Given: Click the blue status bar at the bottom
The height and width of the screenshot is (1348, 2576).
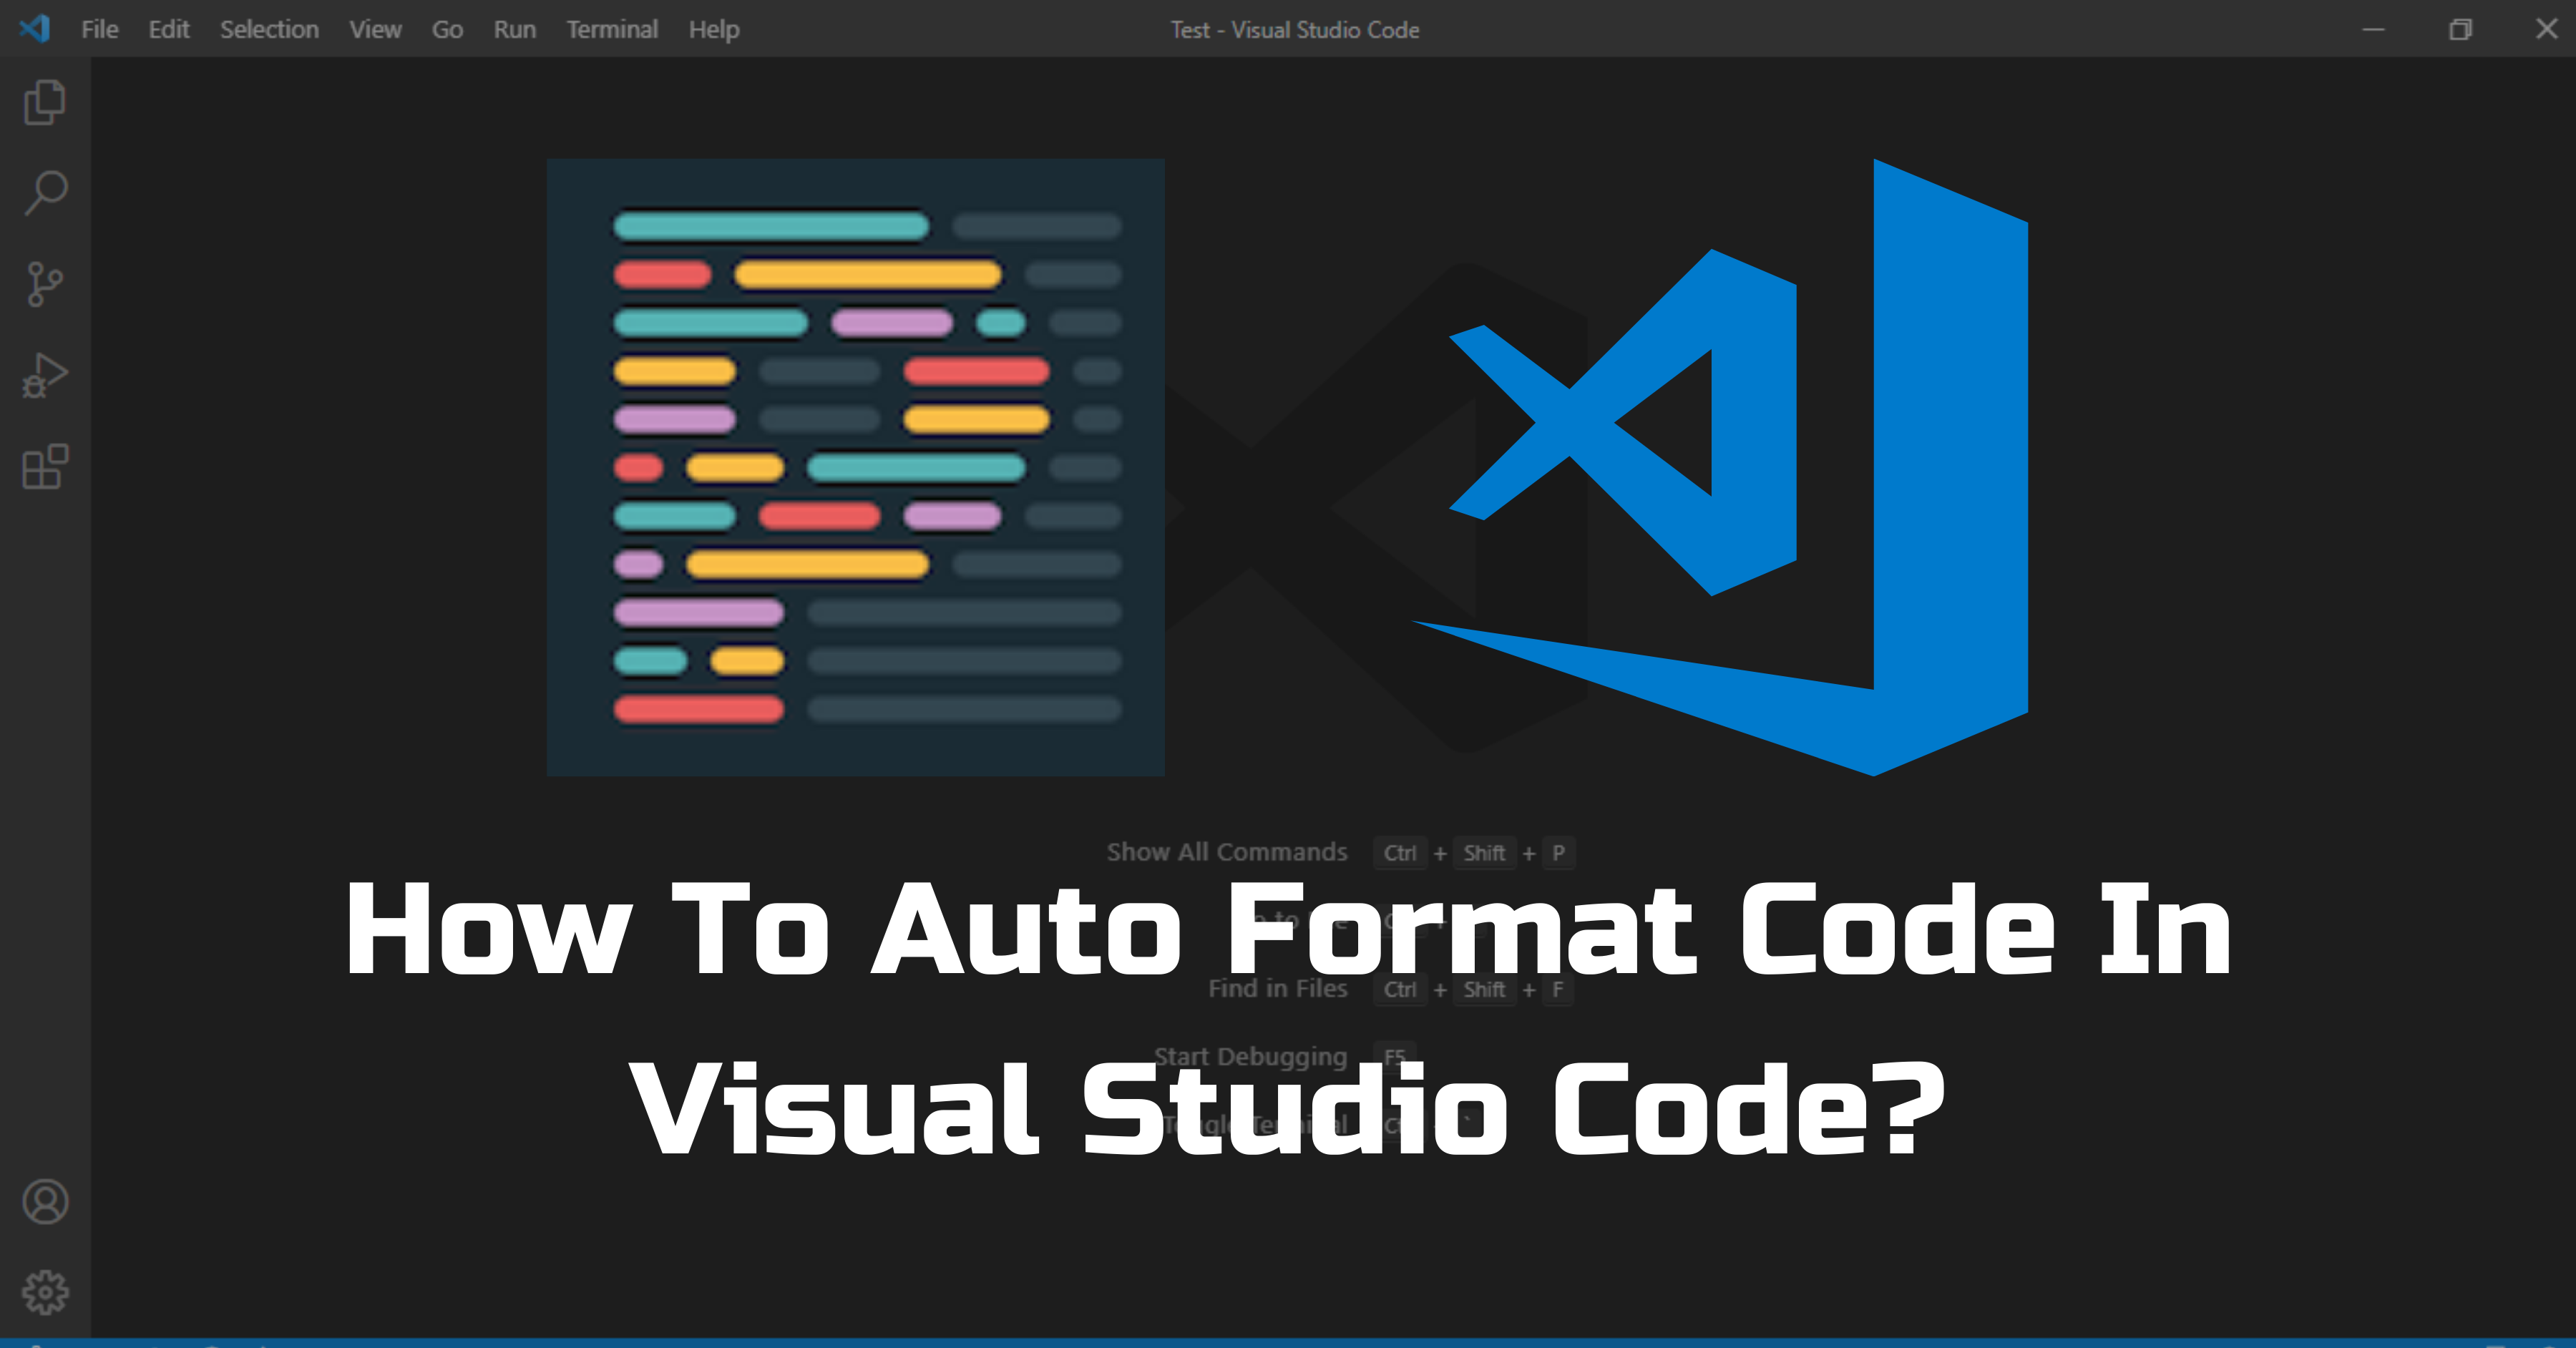Looking at the screenshot, I should click(1288, 1344).
